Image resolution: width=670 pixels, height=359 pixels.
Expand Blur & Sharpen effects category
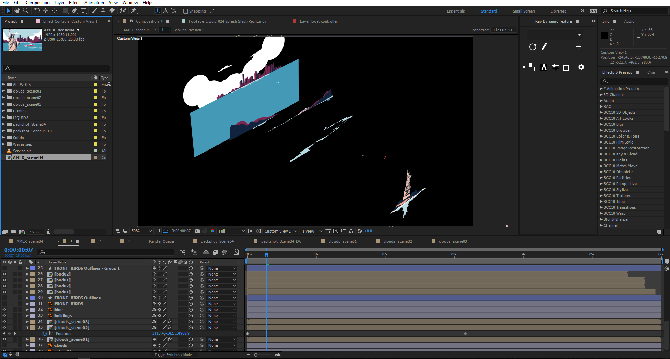(x=601, y=219)
